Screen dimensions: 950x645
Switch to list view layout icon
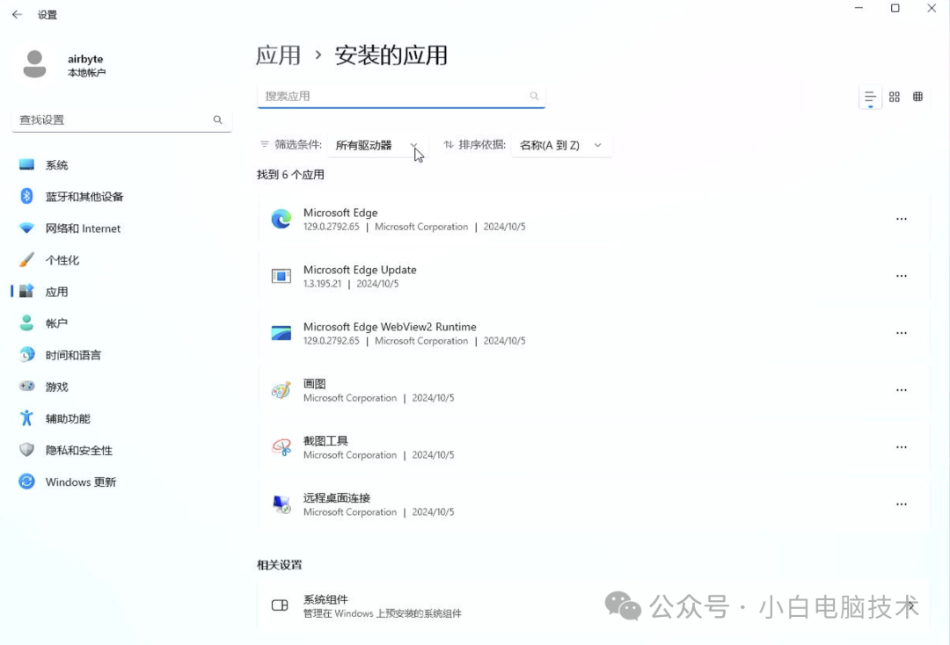point(870,97)
